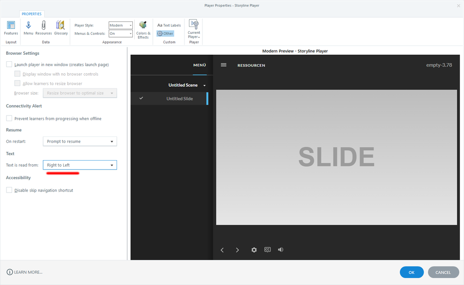This screenshot has width=464, height=285.
Task: Toggle closed captions CC icon
Action: point(268,250)
